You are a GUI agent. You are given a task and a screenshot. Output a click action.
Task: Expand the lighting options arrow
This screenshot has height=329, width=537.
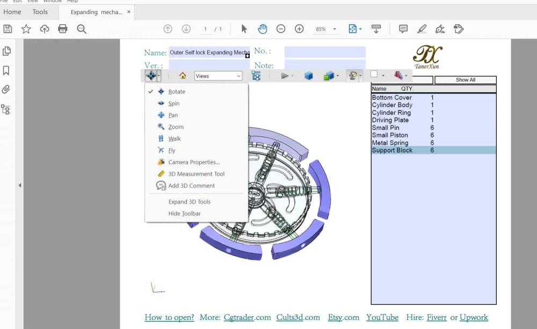[360, 76]
